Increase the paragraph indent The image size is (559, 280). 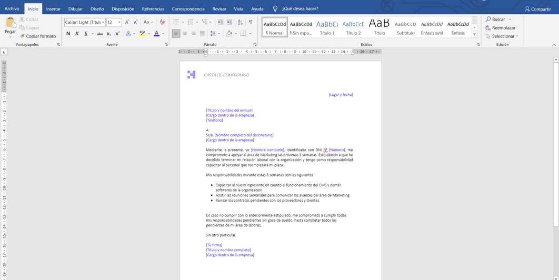tap(229, 22)
